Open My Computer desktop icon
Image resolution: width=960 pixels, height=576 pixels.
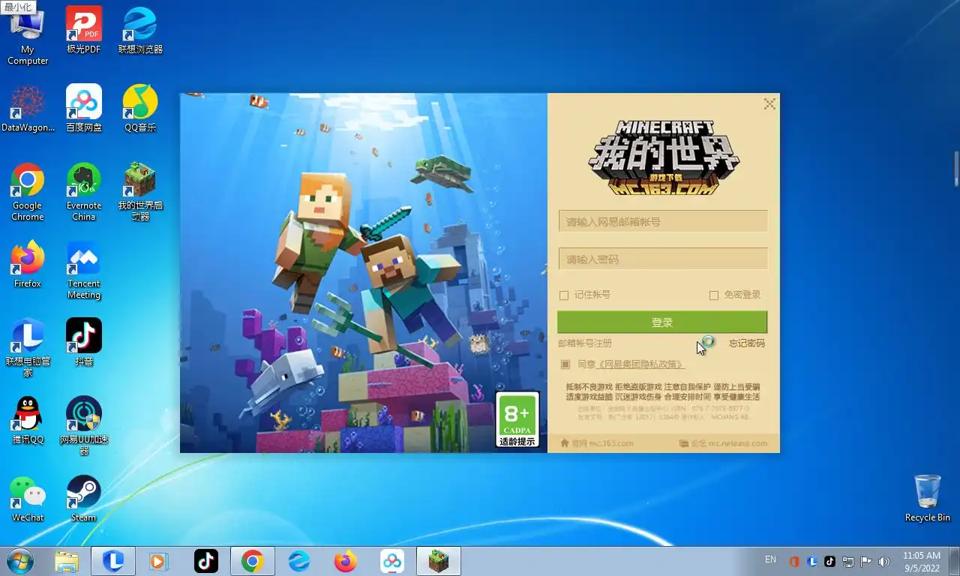tap(28, 36)
